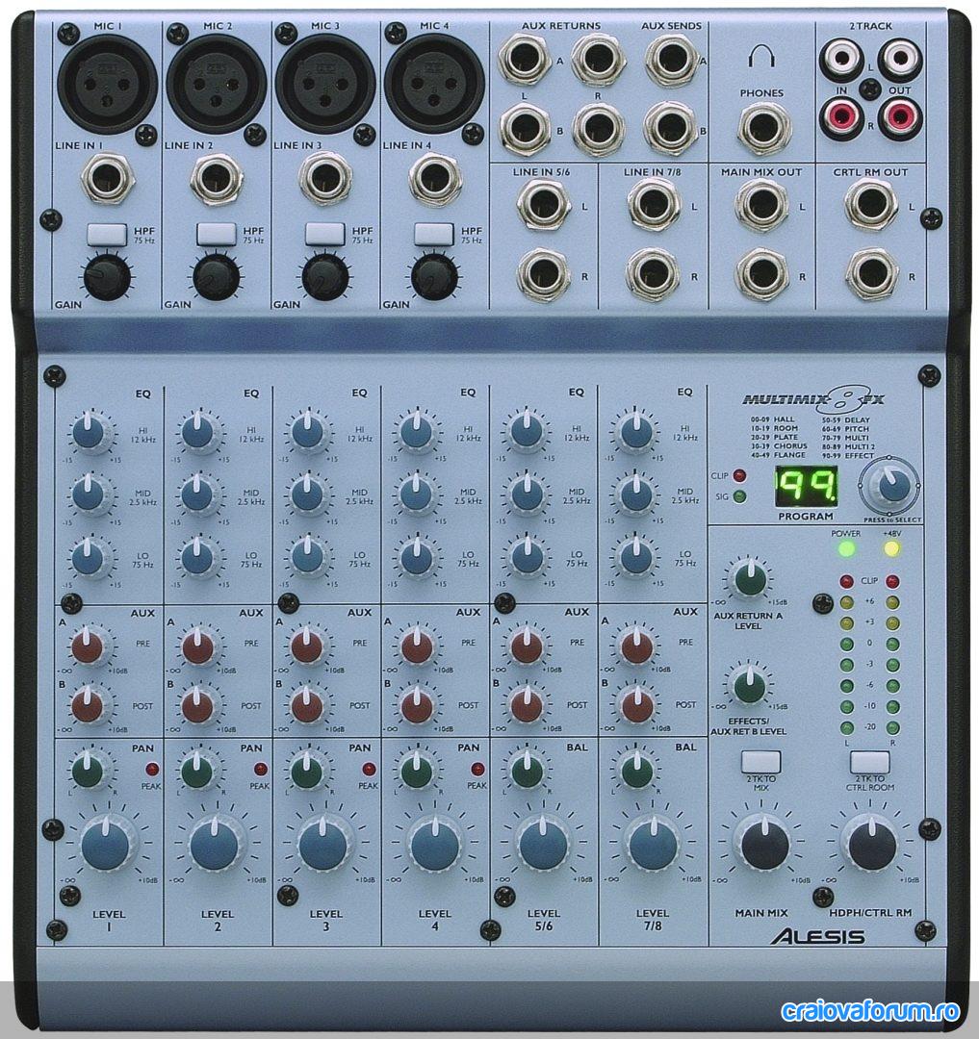Image resolution: width=979 pixels, height=1039 pixels.
Task: Click the LINE IN 4 jack
Action: (435, 178)
